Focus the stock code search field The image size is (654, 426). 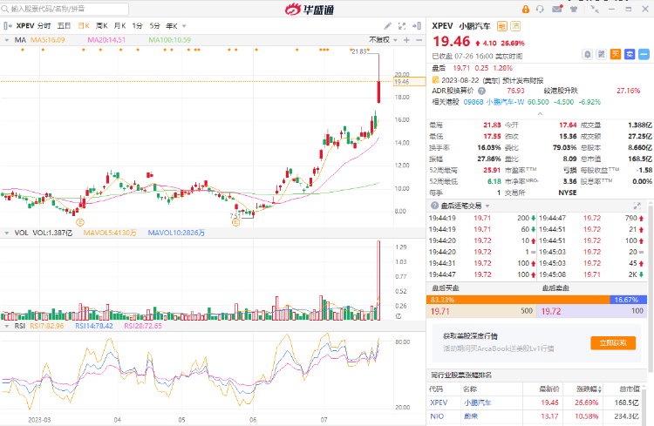65,9
